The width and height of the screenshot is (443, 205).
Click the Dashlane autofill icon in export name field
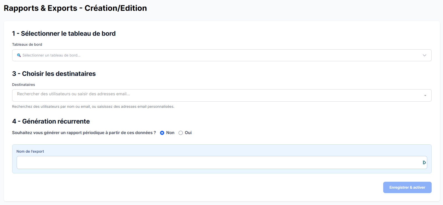click(x=424, y=163)
